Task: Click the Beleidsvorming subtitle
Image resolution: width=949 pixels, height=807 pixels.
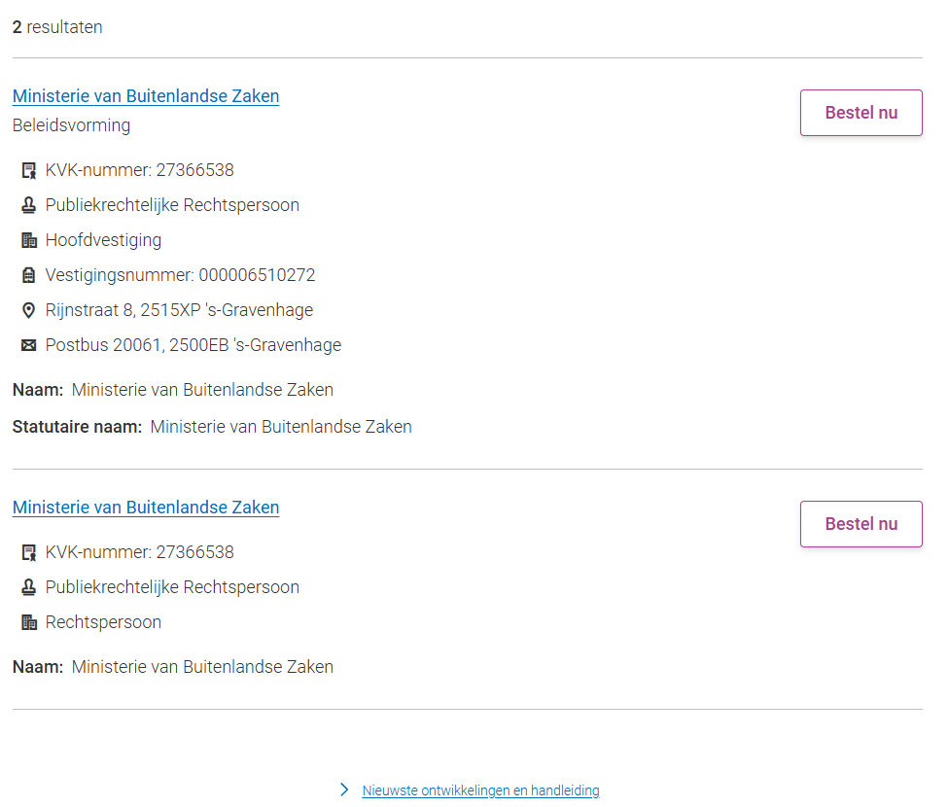Action: click(x=71, y=125)
